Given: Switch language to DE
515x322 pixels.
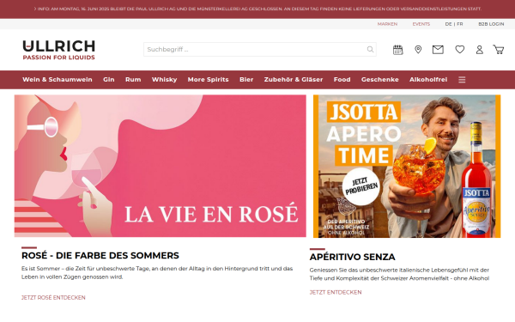Looking at the screenshot, I should click(x=448, y=24).
